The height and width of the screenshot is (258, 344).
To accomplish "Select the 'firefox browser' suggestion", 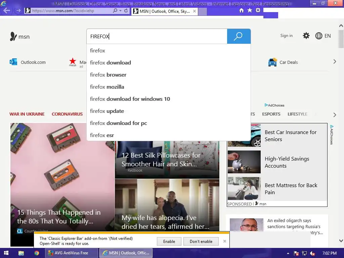I will [169, 75].
